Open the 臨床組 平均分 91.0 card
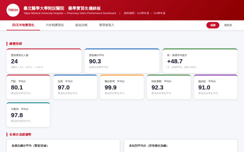The width and height of the screenshot is (244, 152). click(216, 87)
